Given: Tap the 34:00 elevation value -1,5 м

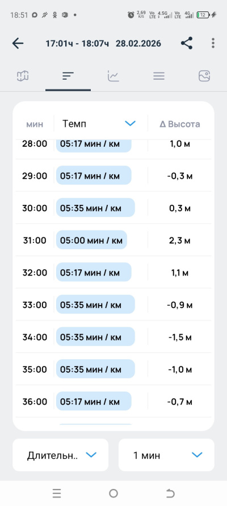Looking at the screenshot, I should click(180, 337).
